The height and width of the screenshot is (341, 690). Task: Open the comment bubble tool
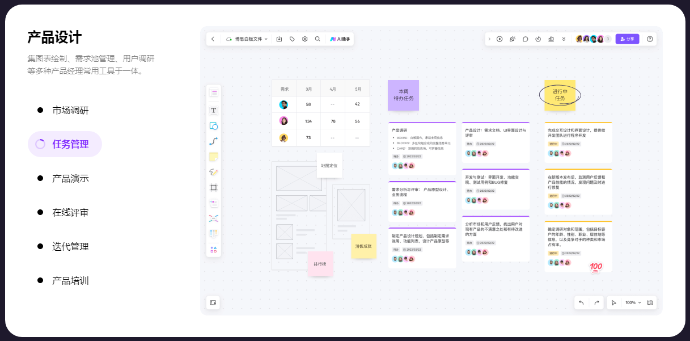tap(525, 39)
